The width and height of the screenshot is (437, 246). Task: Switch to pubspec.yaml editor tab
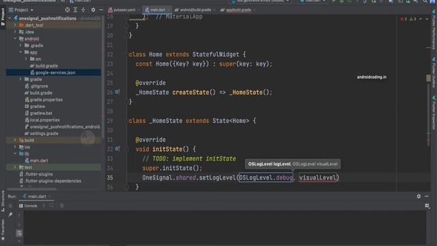point(124,10)
